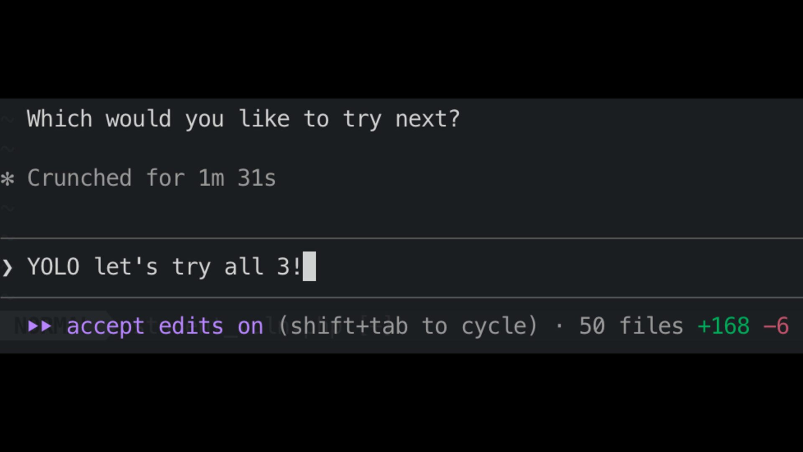Click the green "+168" additions count
This screenshot has height=452, width=803.
click(724, 326)
